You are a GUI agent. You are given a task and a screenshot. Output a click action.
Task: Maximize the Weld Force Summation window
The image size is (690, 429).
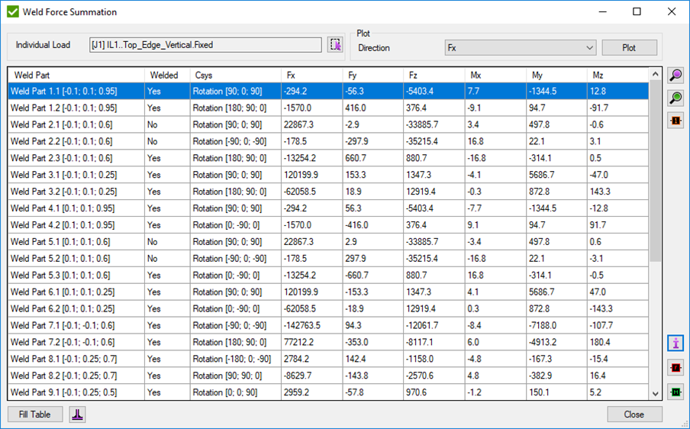[x=637, y=12]
